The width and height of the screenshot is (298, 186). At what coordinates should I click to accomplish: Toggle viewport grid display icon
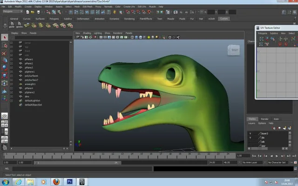pos(101,37)
